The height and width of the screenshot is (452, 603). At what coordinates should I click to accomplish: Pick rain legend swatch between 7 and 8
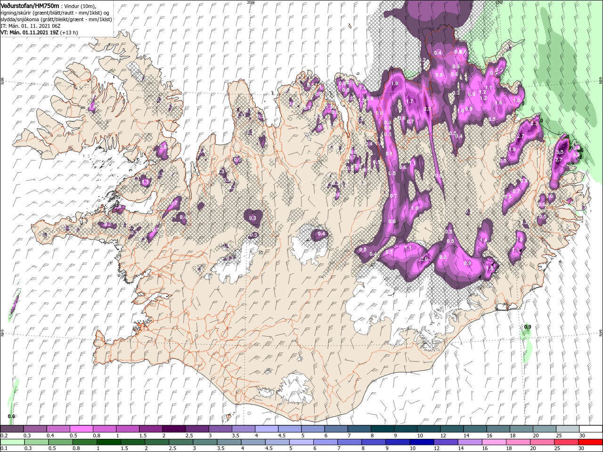350,442
